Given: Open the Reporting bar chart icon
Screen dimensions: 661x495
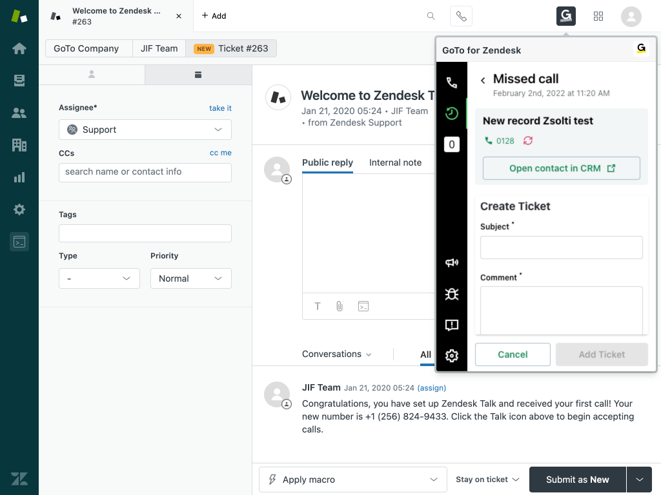Looking at the screenshot, I should [x=19, y=177].
